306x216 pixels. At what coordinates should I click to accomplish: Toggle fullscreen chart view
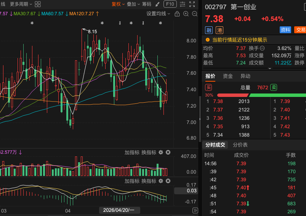pos(192,4)
